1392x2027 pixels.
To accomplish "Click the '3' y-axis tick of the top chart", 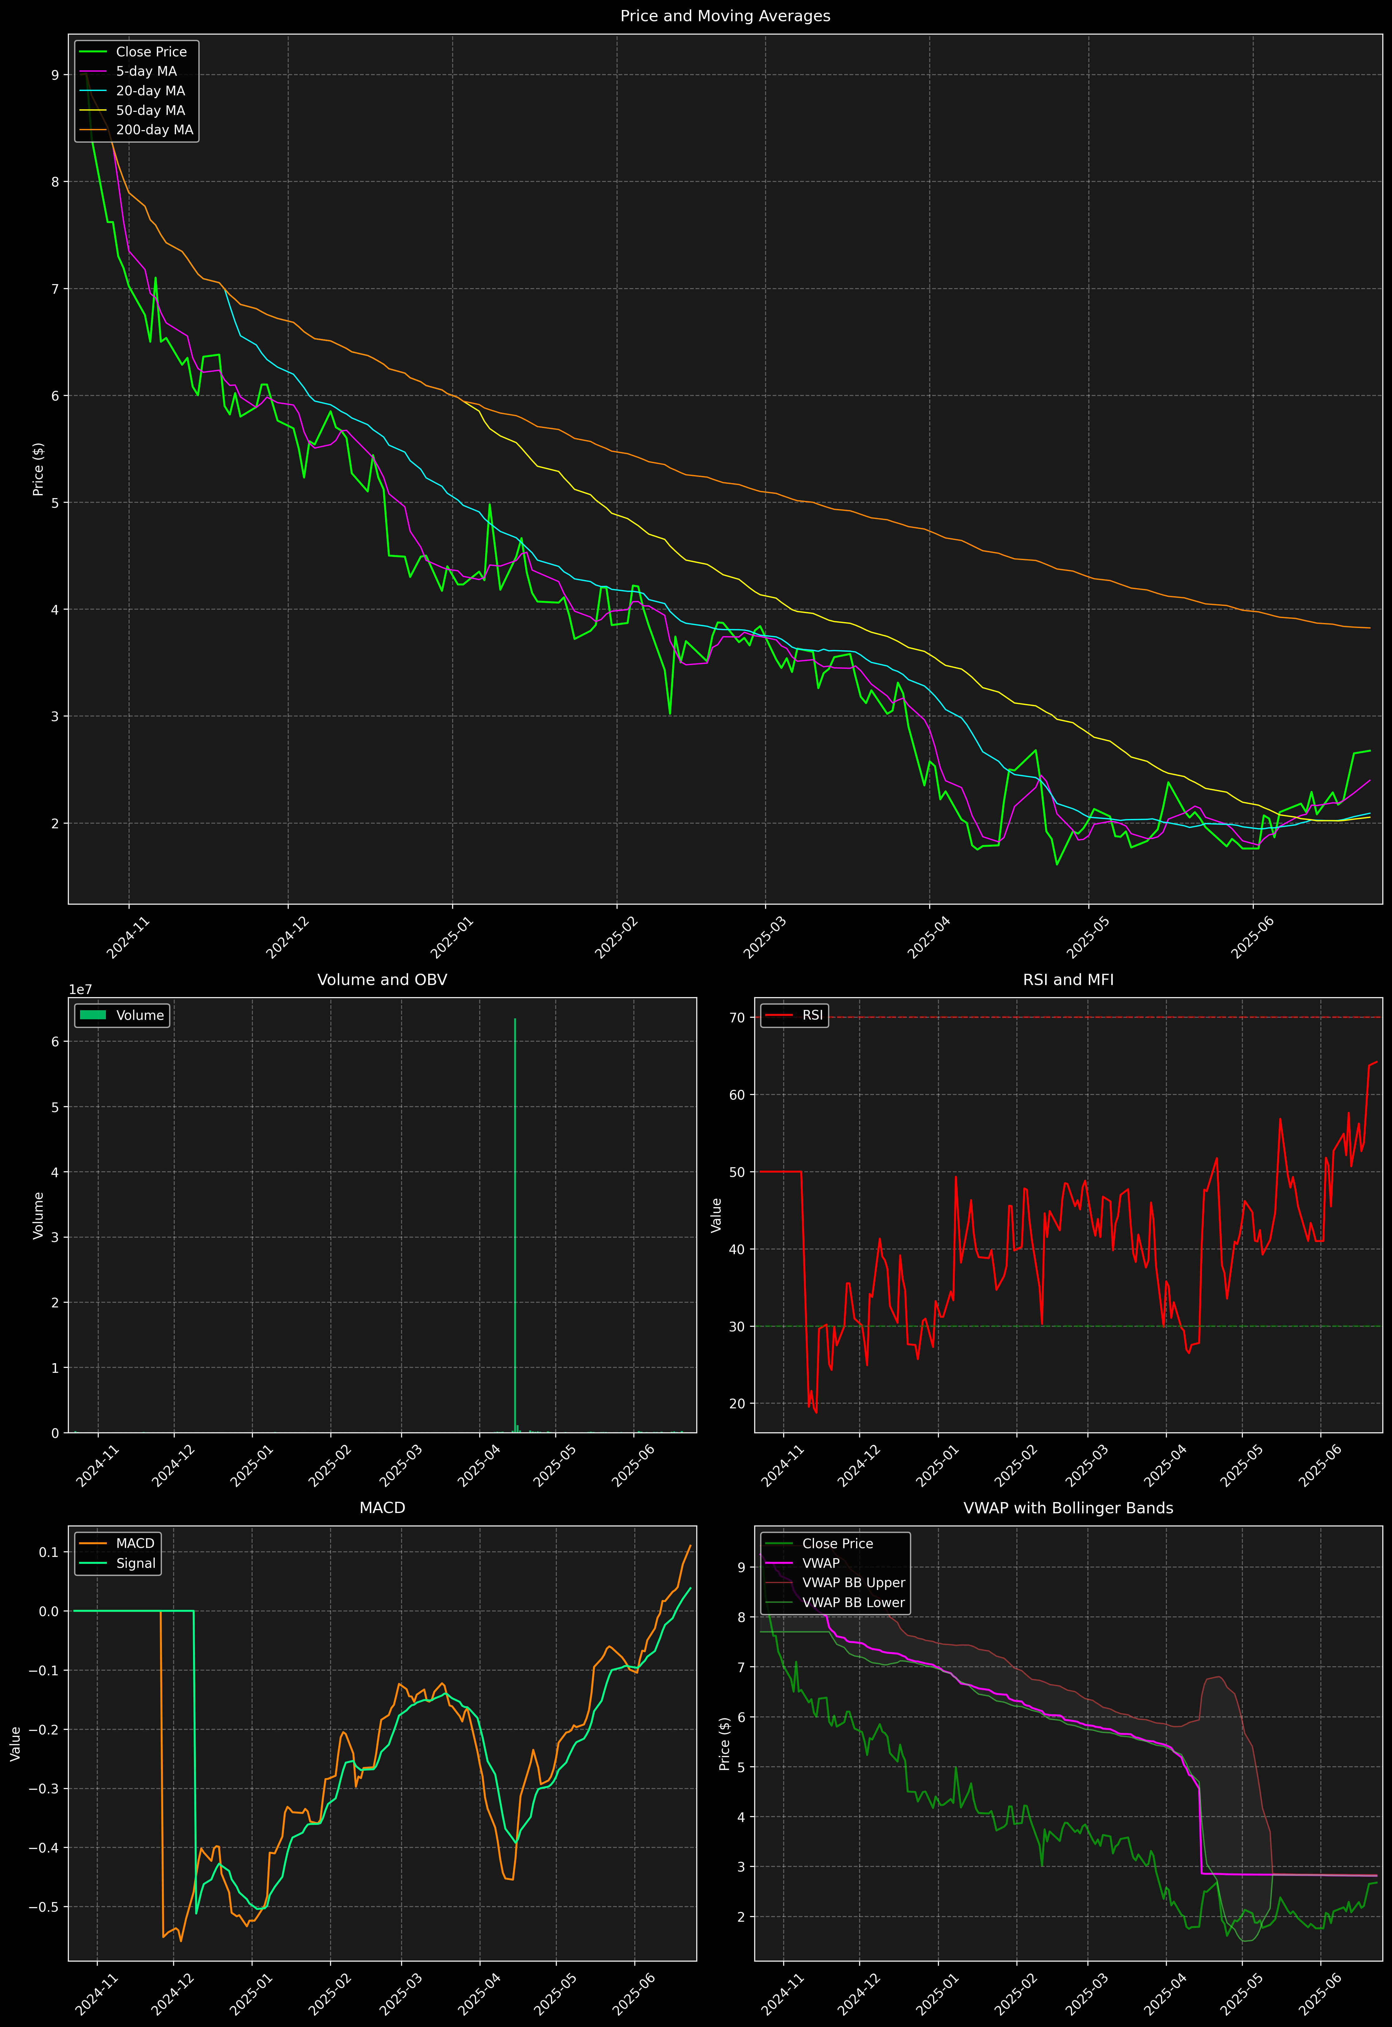I will pyautogui.click(x=55, y=716).
